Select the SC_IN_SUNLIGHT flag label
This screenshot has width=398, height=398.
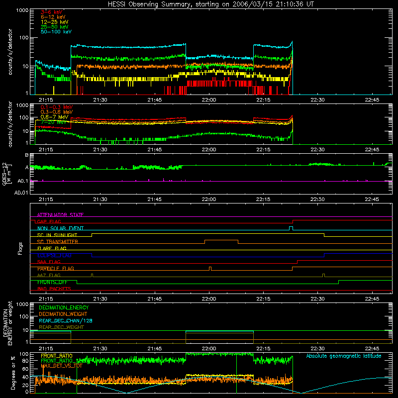pos(57,235)
